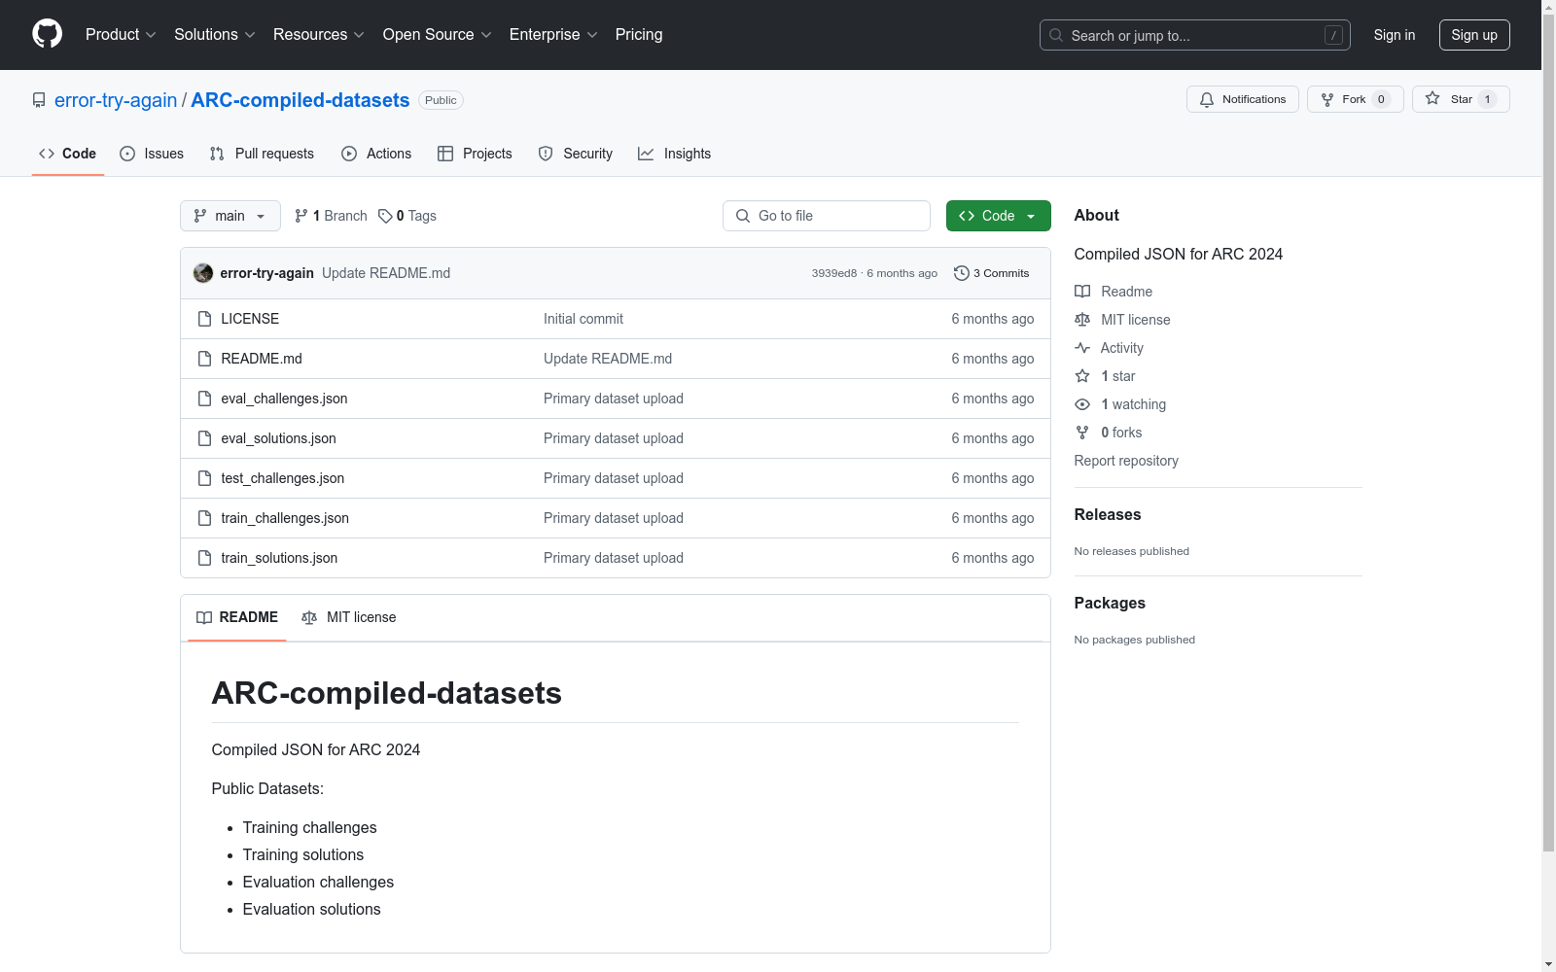Open the green Code dropdown button
1556x972 pixels.
[998, 216]
